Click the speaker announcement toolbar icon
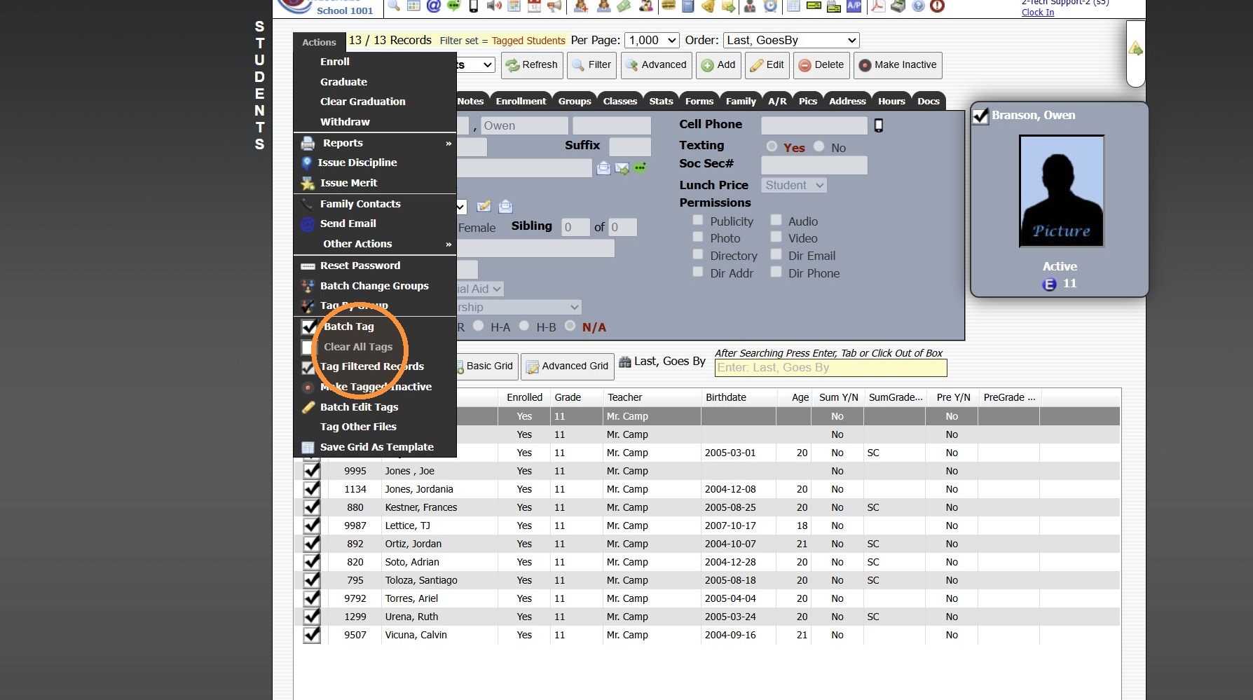 click(494, 6)
